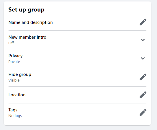Select the Name and description label
The image size is (157, 130).
point(31,22)
